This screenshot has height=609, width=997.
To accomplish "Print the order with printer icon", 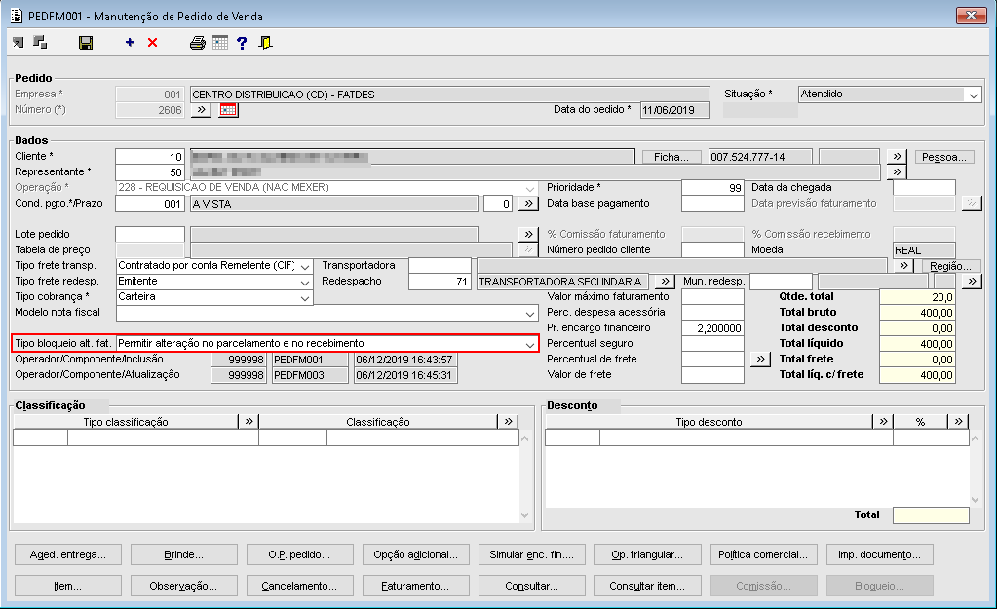I will (x=198, y=43).
